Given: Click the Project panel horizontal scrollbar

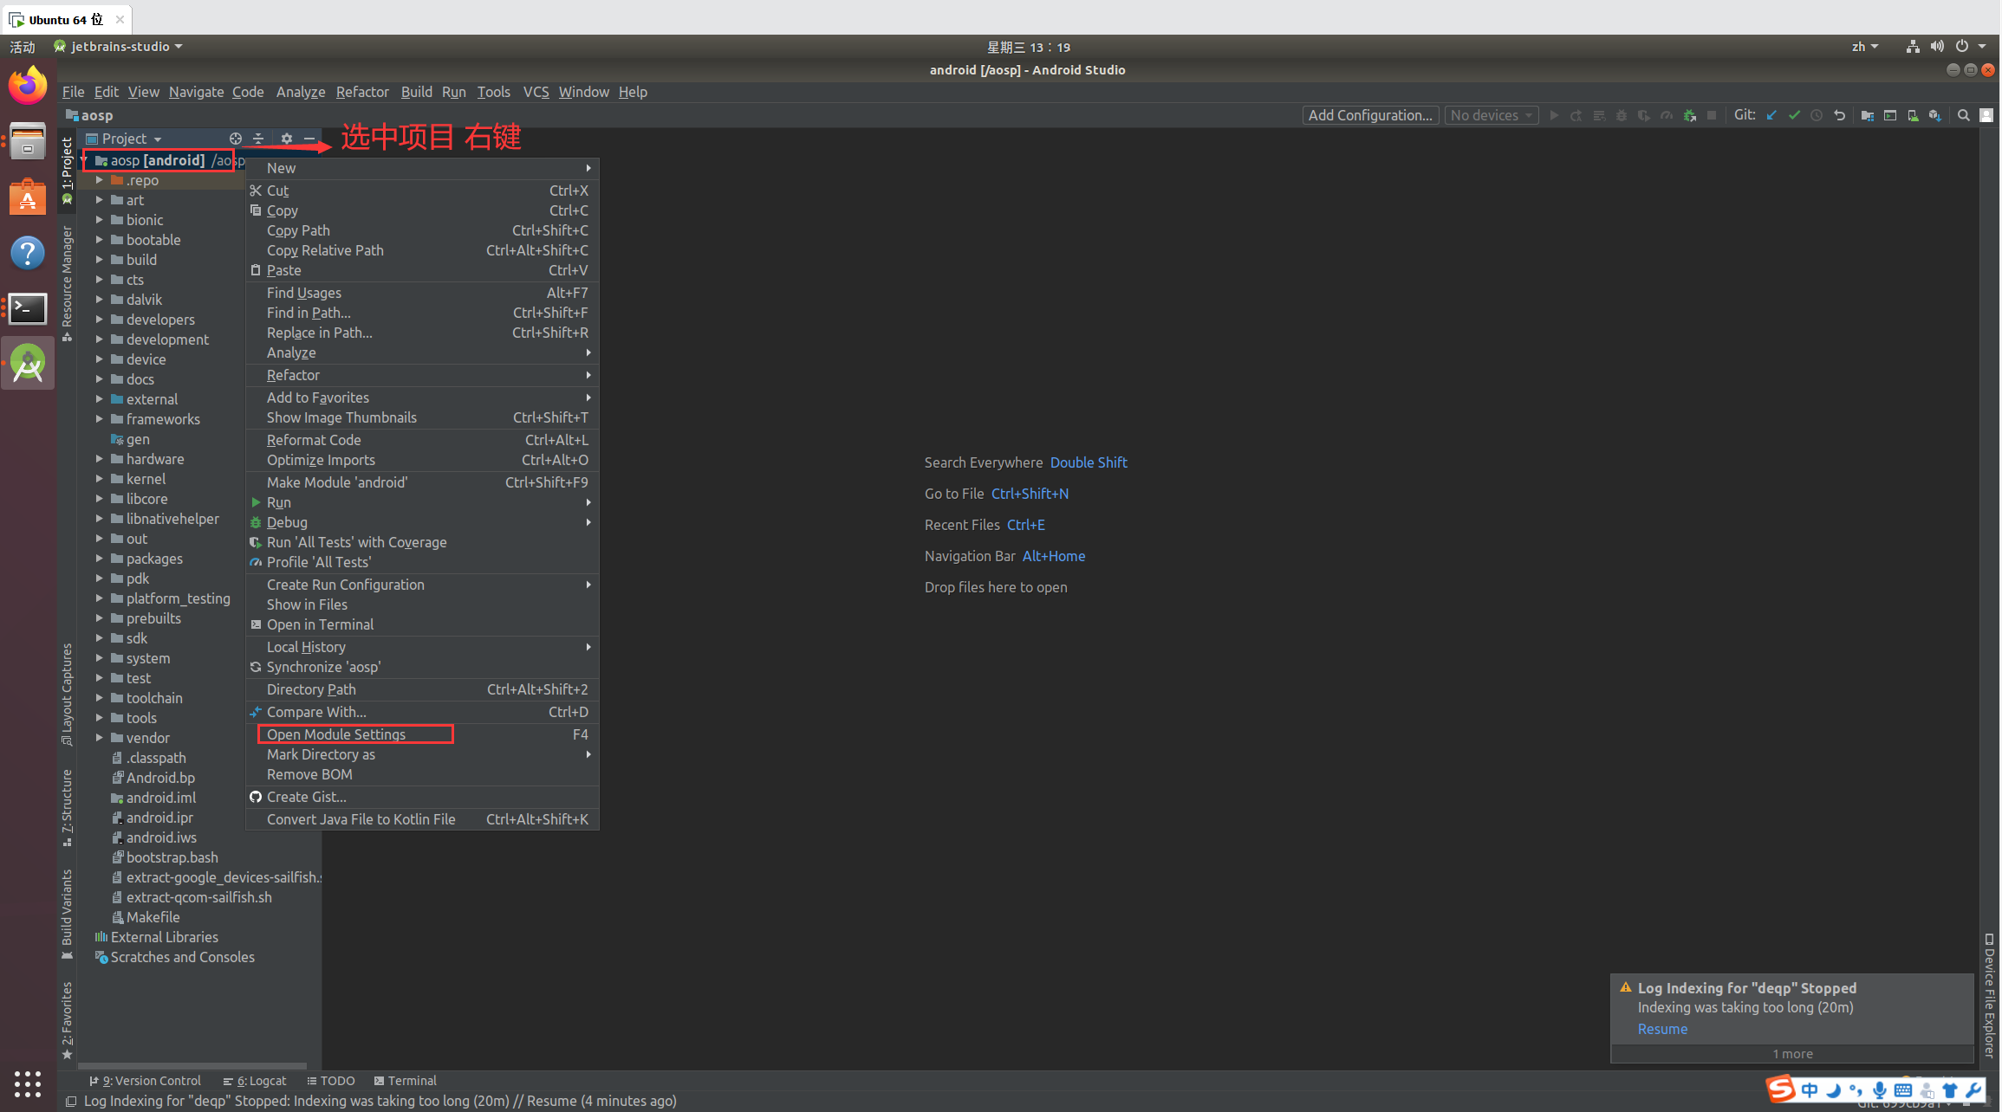Looking at the screenshot, I should 192,1066.
